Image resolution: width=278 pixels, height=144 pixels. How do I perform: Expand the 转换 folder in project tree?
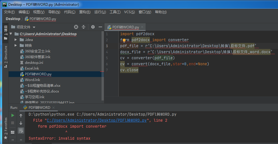tap(16, 46)
